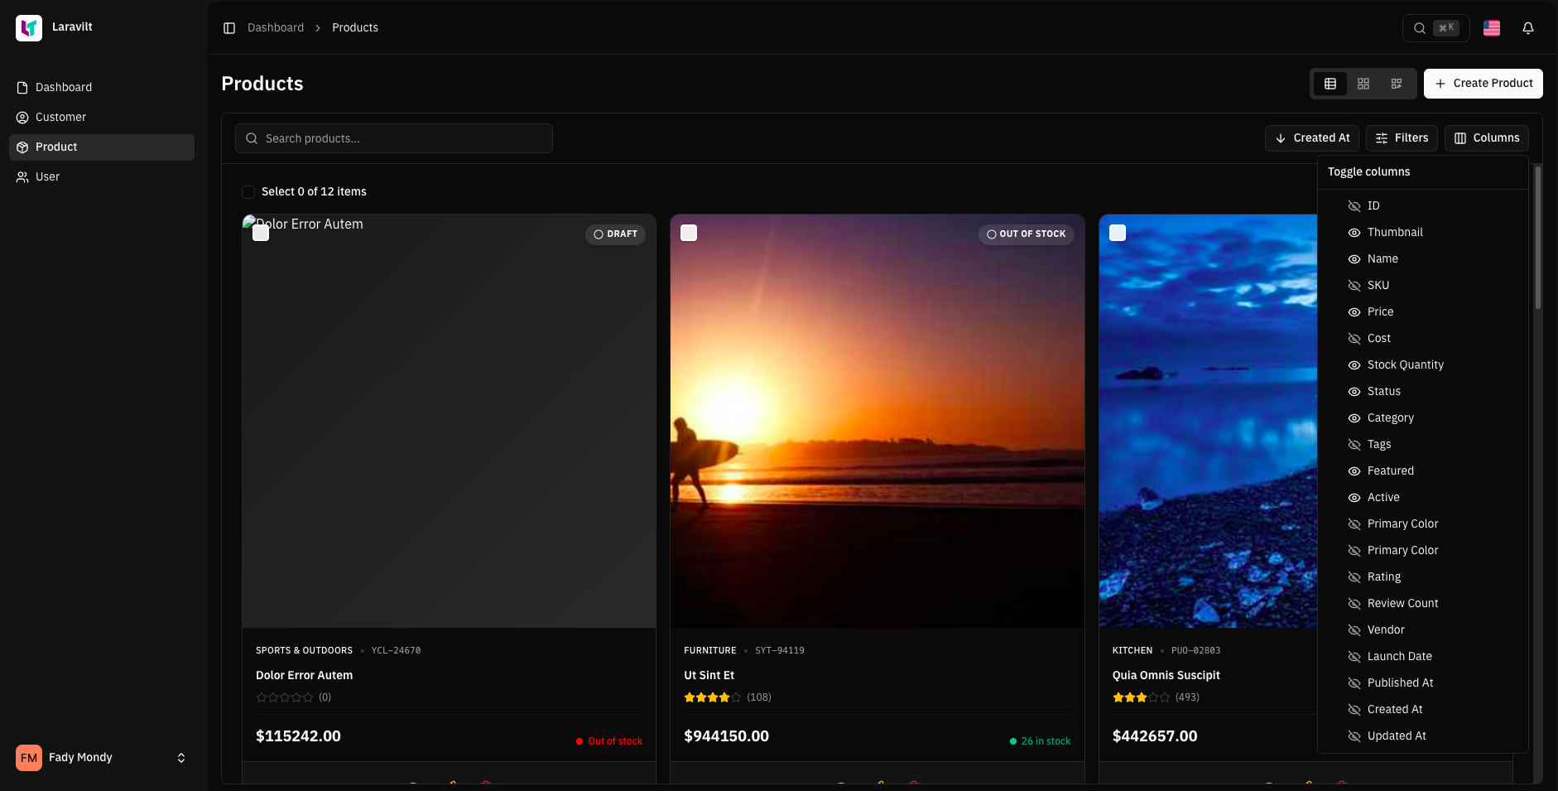This screenshot has height=791, width=1558.
Task: Click the Laravilt logo
Action: click(x=29, y=27)
